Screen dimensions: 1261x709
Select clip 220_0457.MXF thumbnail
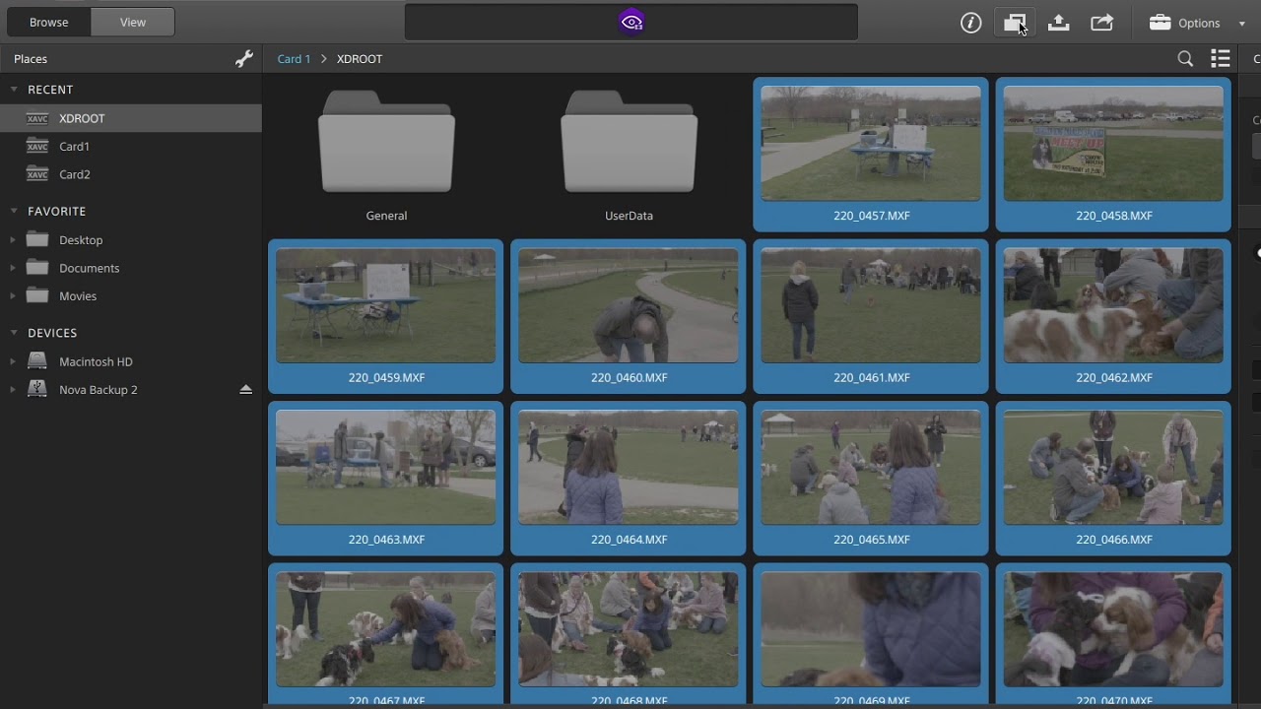pyautogui.click(x=871, y=144)
